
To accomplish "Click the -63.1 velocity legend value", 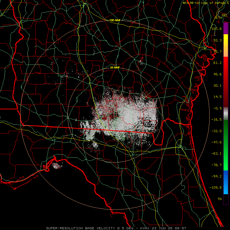I will pos(216,154).
